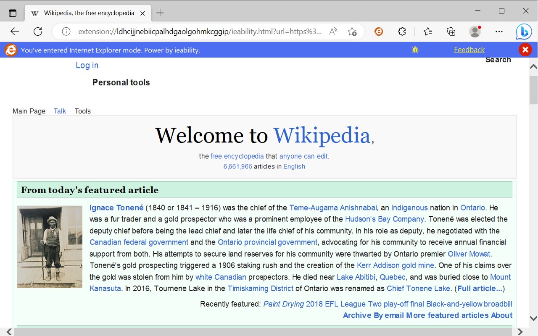Click the vertical scrollbar up arrow

(533, 66)
